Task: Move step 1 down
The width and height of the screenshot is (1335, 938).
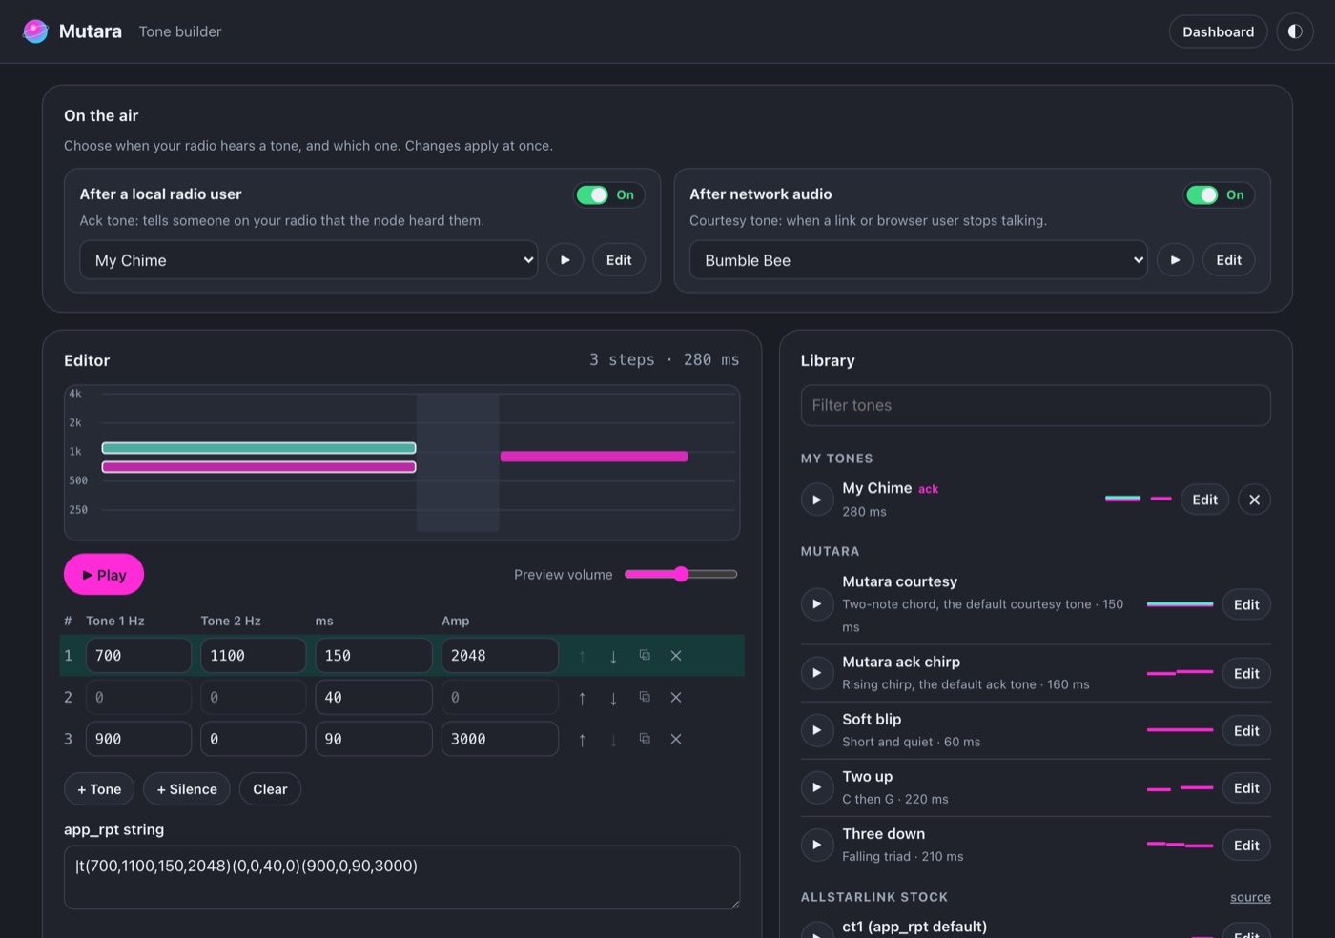Action: click(x=613, y=656)
